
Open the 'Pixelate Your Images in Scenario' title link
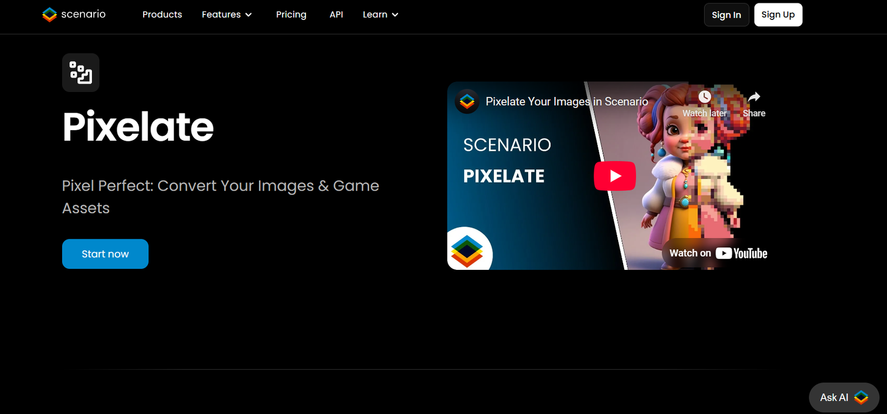coord(567,101)
